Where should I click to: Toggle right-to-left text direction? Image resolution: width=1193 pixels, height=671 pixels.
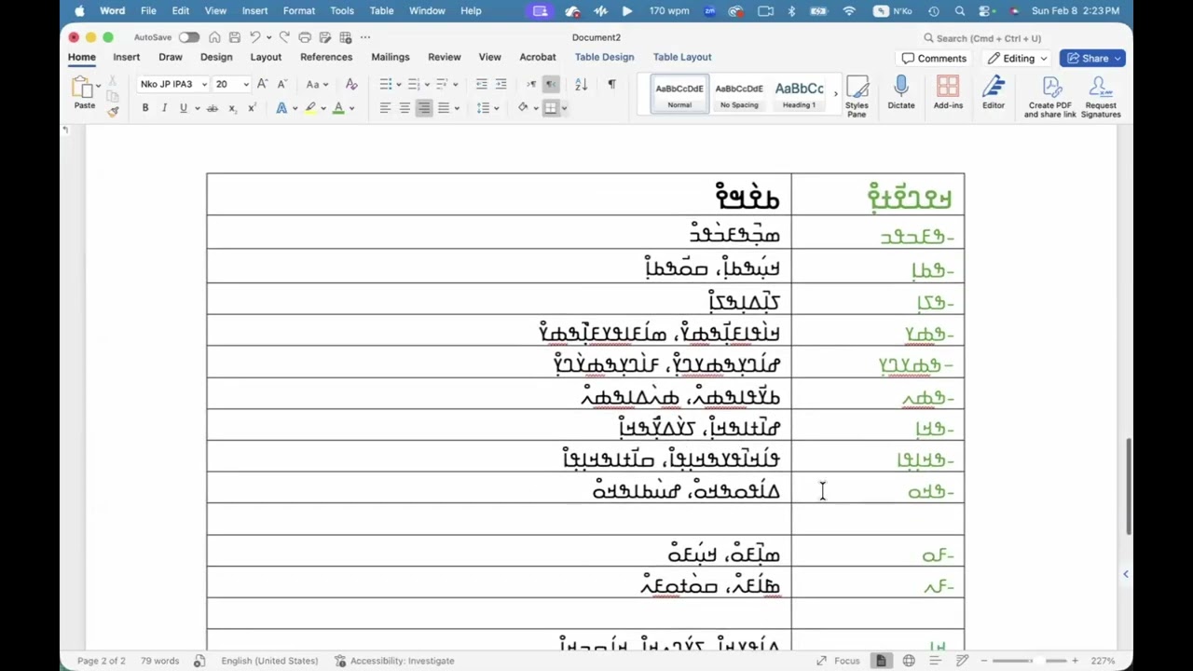[x=551, y=84]
